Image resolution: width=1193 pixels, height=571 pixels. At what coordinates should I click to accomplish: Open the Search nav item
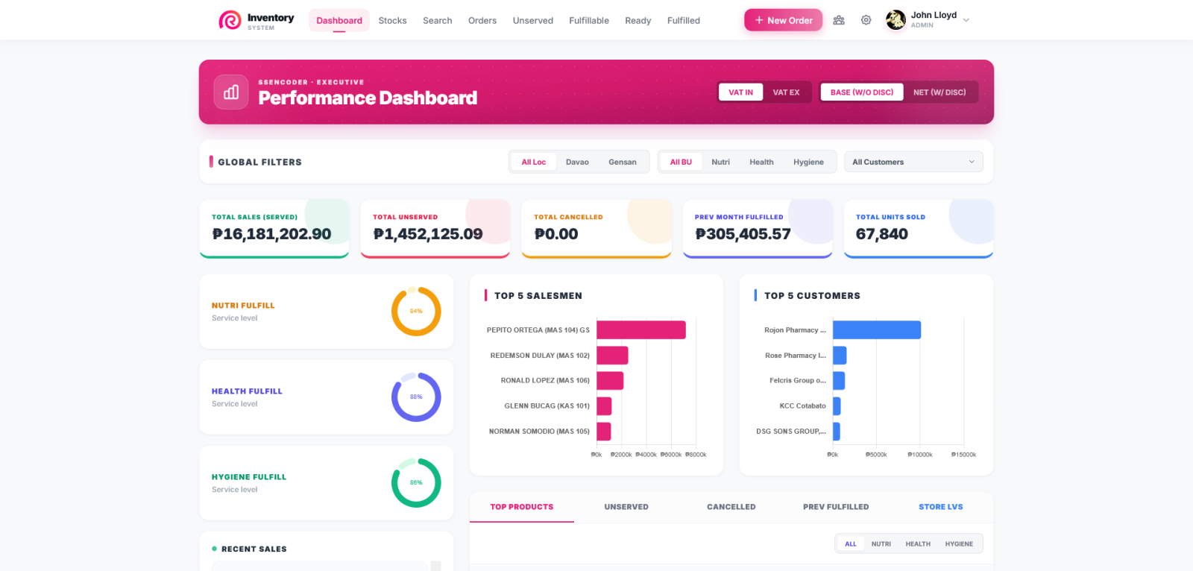pyautogui.click(x=437, y=20)
